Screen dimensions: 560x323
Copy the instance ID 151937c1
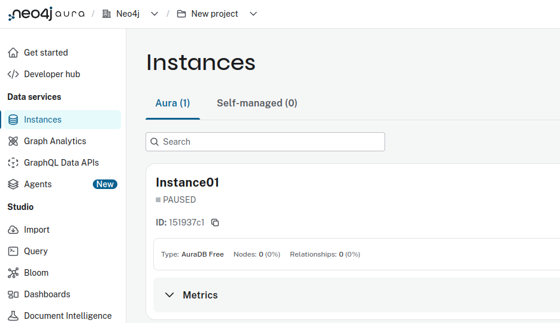pos(215,223)
